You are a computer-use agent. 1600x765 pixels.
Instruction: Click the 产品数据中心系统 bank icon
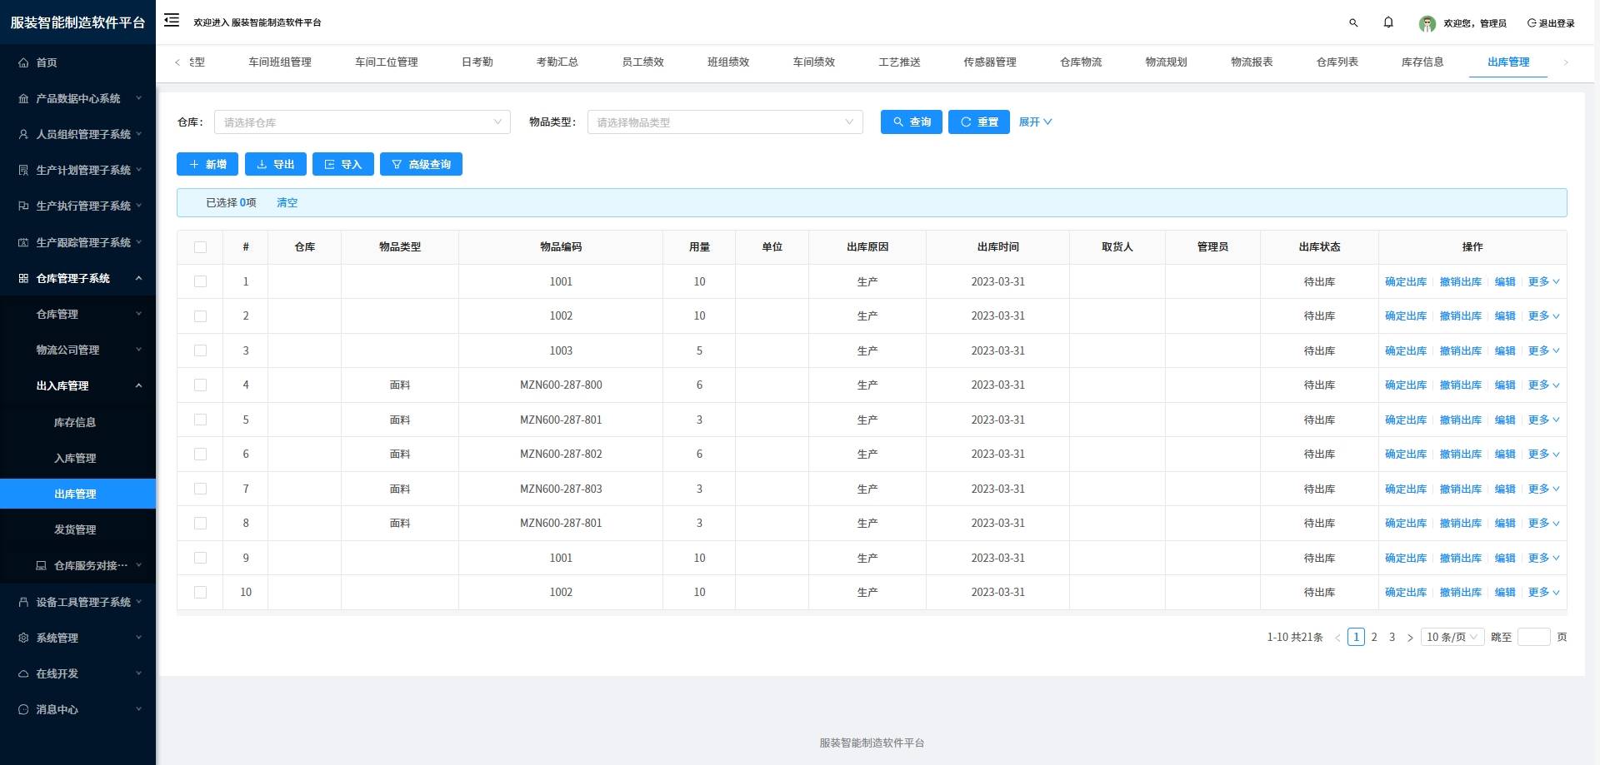pyautogui.click(x=23, y=98)
